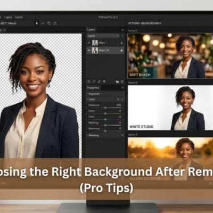This screenshot has width=213, height=213.
Task: Open the Properties panel hamburger menu
Action: point(122,88)
